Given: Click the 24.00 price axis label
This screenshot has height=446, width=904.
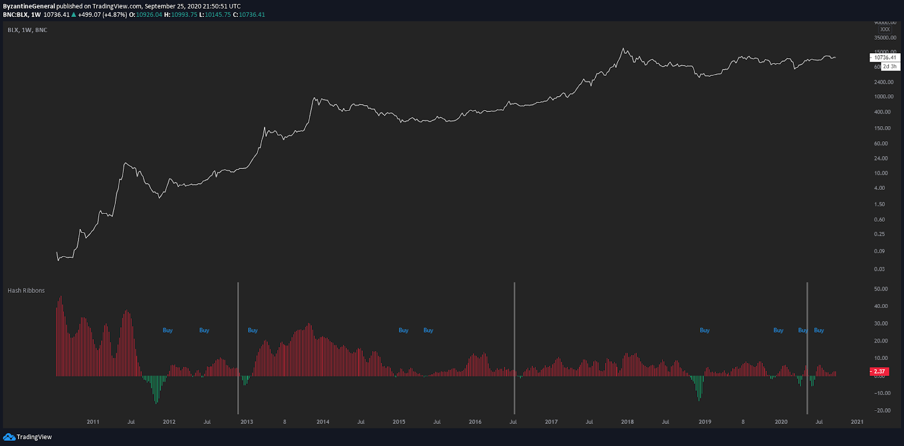Looking at the screenshot, I should [881, 158].
